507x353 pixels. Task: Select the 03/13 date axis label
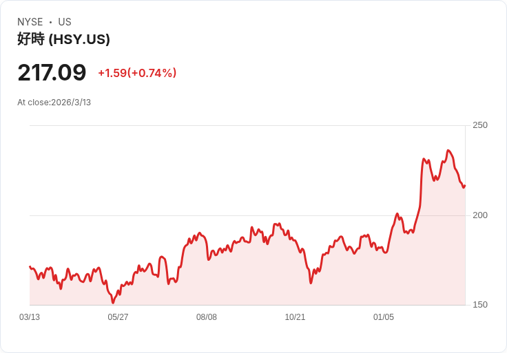[x=30, y=317]
